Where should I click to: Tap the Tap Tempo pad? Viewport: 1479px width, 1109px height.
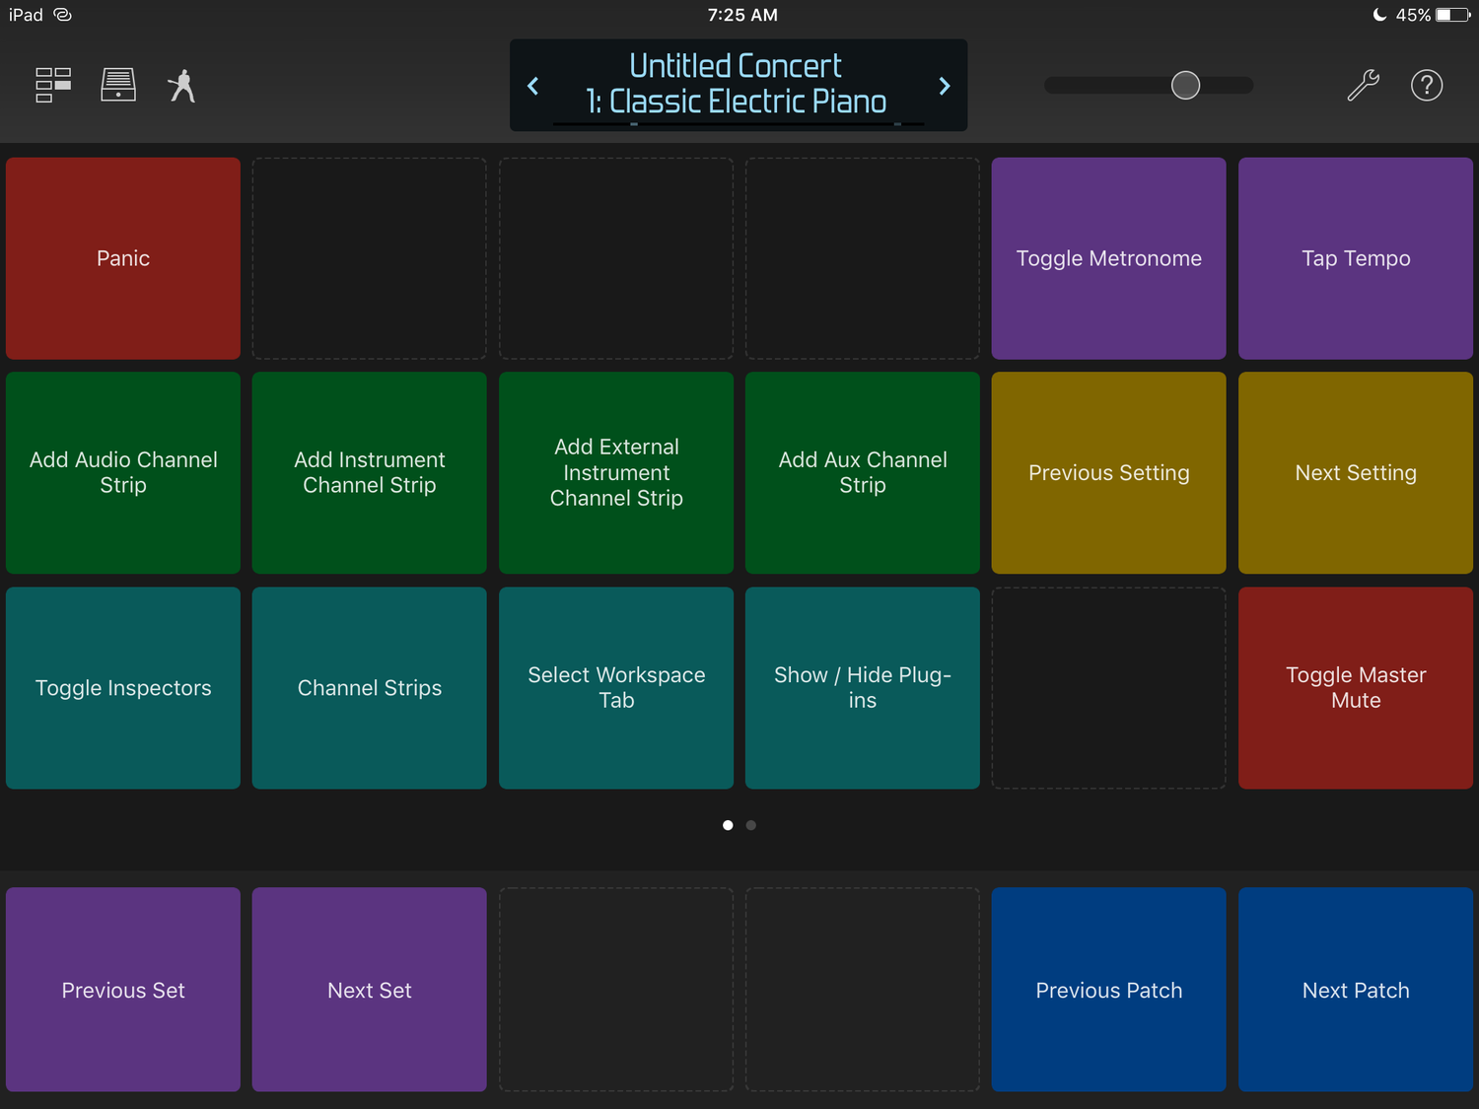click(1355, 258)
